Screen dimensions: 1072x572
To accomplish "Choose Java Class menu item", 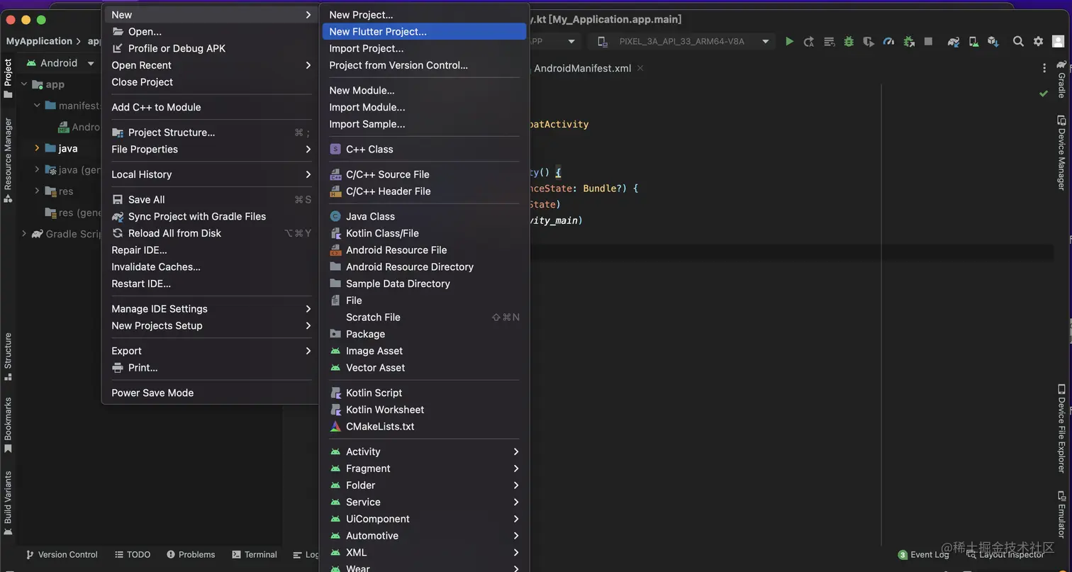I will (x=425, y=216).
